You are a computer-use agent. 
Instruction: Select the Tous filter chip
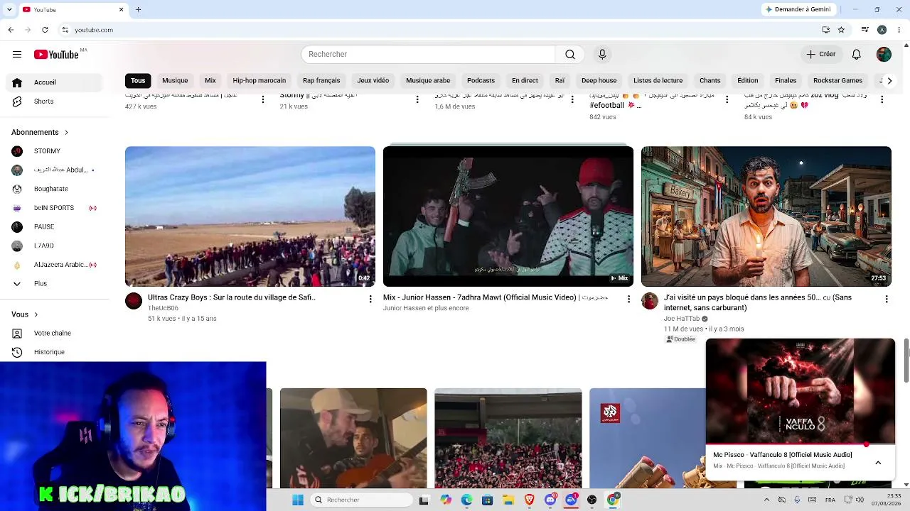(138, 81)
